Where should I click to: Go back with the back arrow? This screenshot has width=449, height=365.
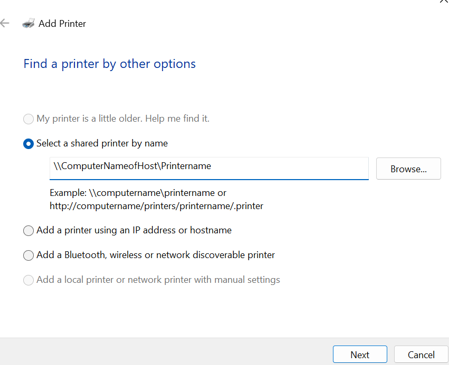click(x=5, y=23)
